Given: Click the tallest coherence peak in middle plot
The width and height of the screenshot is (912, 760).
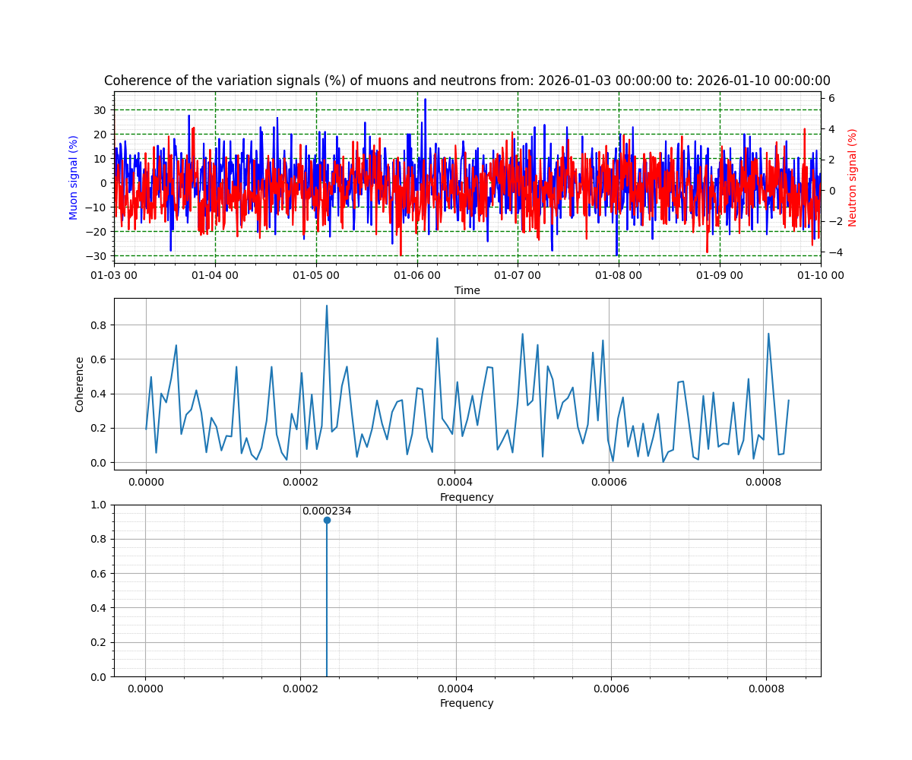Looking at the screenshot, I should (327, 306).
